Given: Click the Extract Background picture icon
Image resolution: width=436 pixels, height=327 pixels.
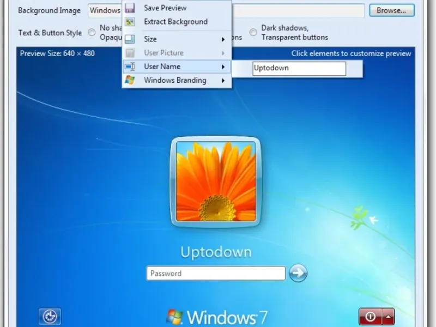Looking at the screenshot, I should pyautogui.click(x=130, y=22).
